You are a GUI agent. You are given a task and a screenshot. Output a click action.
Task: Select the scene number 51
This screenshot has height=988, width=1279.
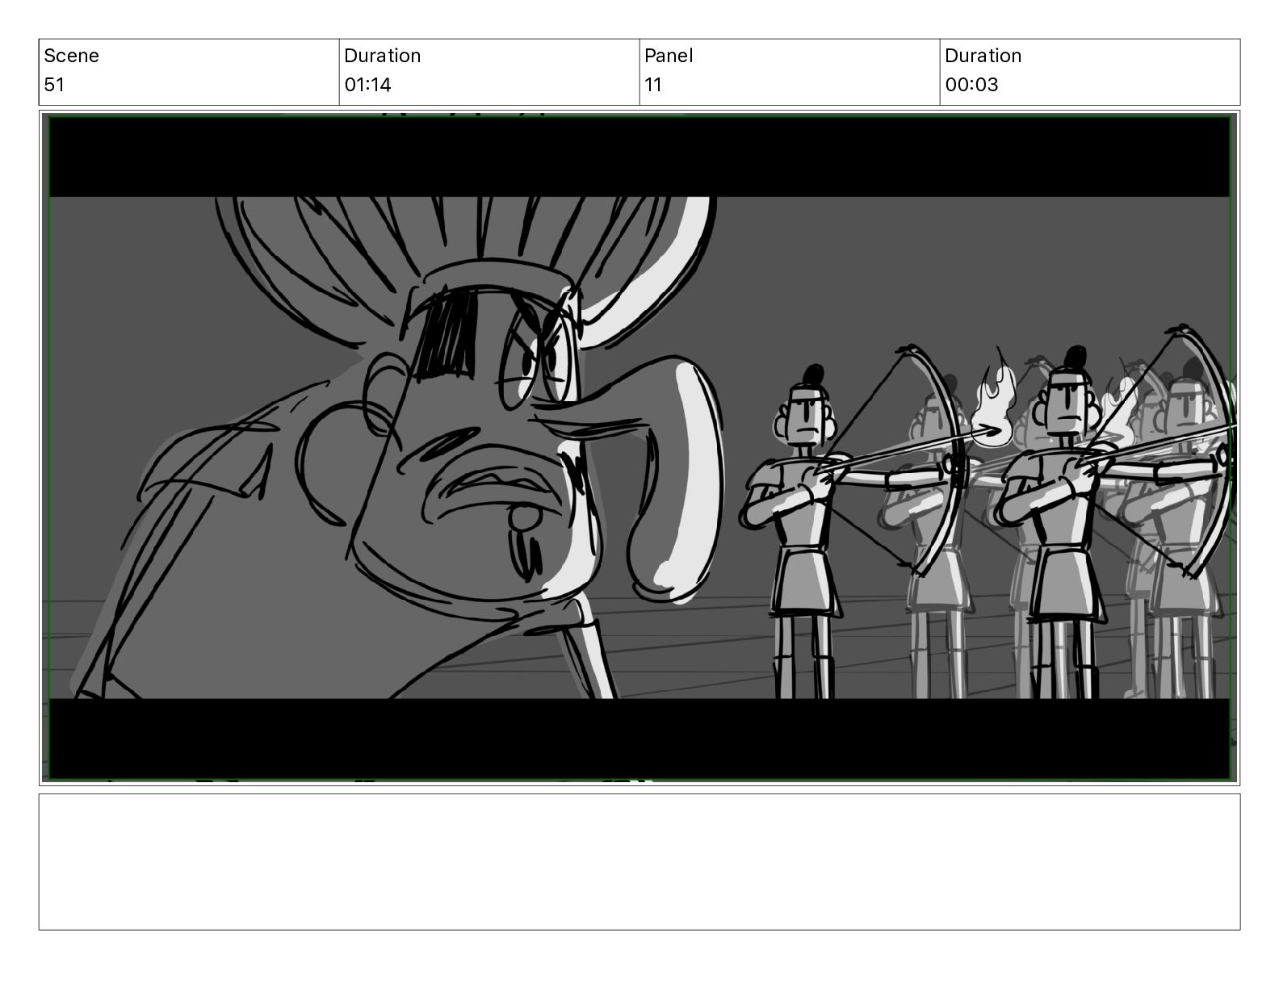coord(54,85)
